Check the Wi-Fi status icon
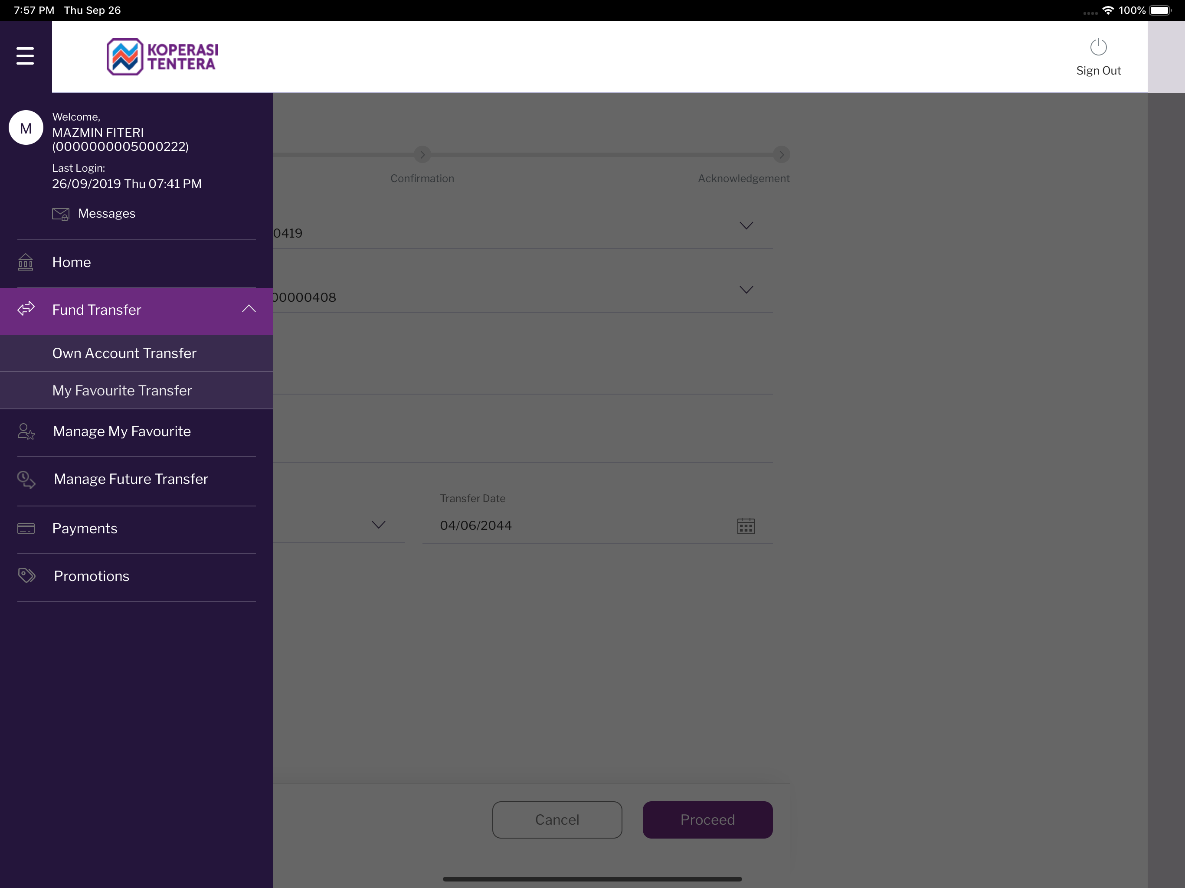1185x888 pixels. coord(1108,10)
